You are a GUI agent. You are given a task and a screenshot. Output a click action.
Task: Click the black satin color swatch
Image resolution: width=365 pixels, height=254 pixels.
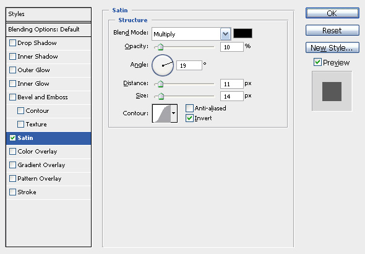click(243, 33)
